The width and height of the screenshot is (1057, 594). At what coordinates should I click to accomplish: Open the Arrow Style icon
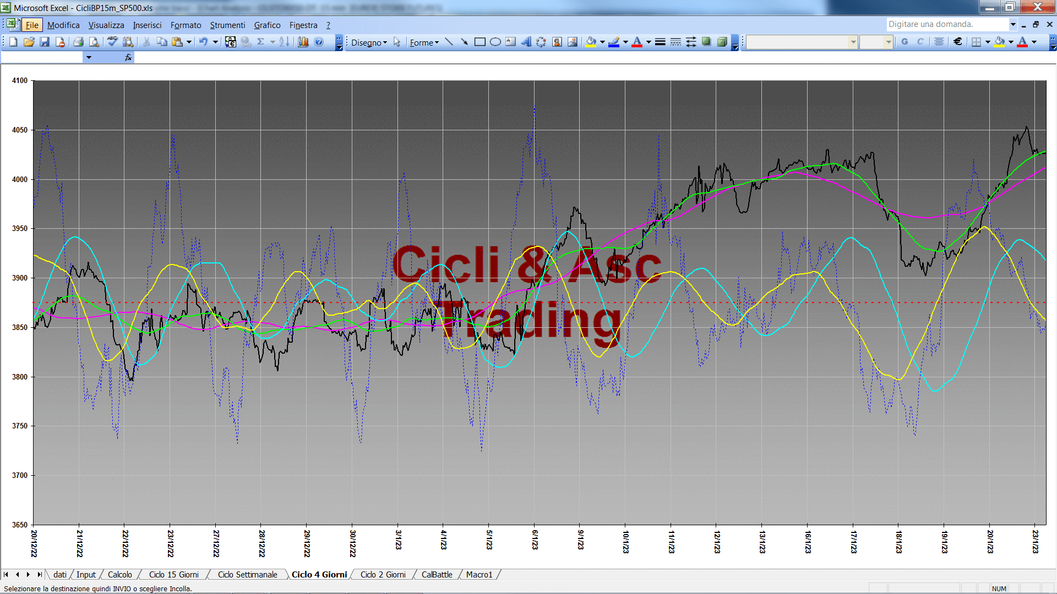691,42
